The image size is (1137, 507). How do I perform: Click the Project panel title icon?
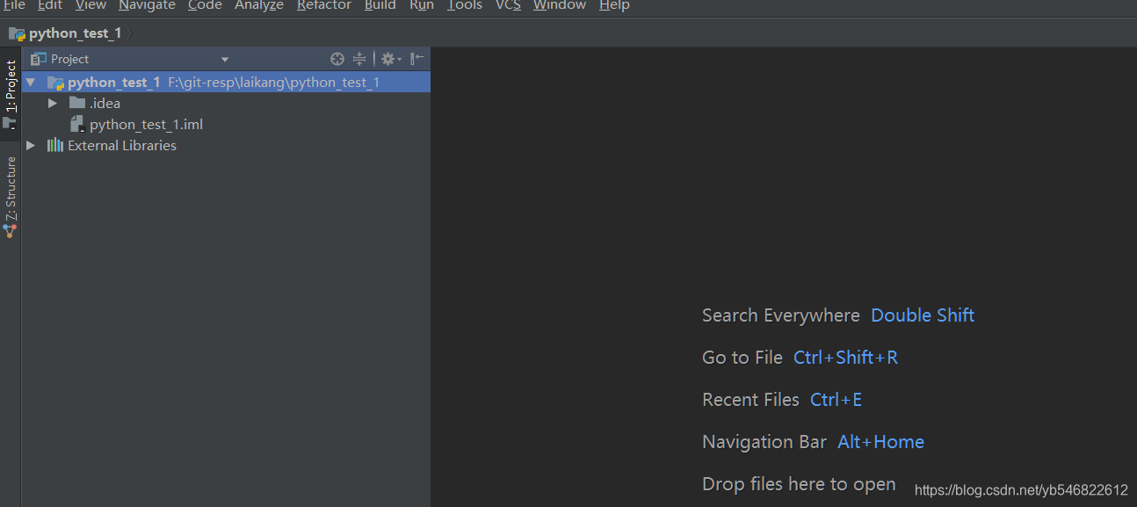click(x=38, y=59)
